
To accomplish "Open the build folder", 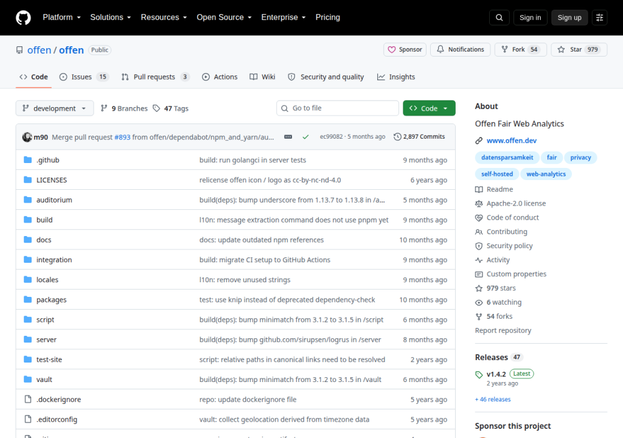I will tap(44, 220).
